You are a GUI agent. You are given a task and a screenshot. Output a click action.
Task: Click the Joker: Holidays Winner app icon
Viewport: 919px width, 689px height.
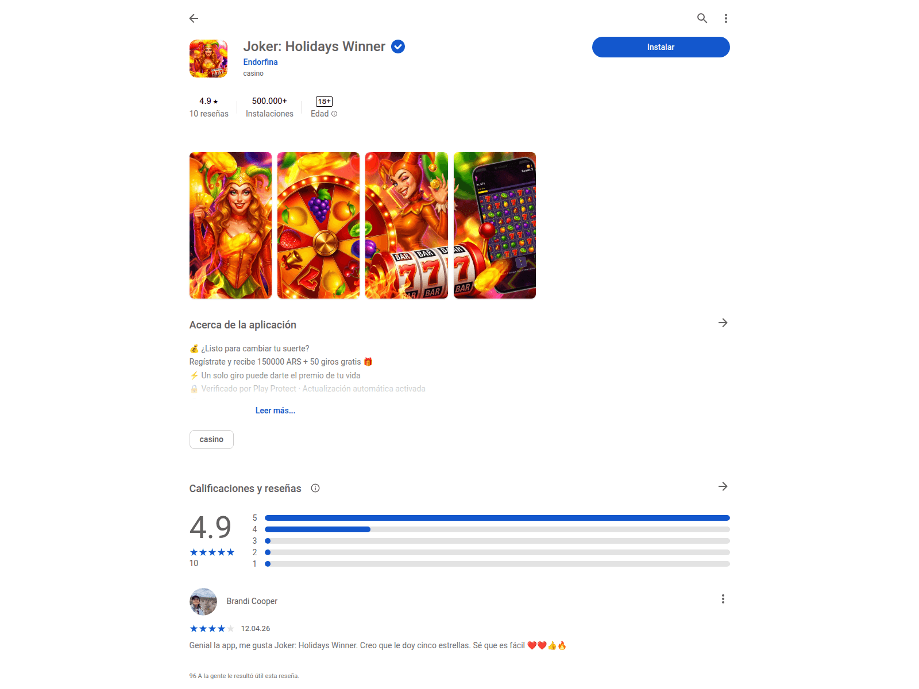click(x=208, y=59)
